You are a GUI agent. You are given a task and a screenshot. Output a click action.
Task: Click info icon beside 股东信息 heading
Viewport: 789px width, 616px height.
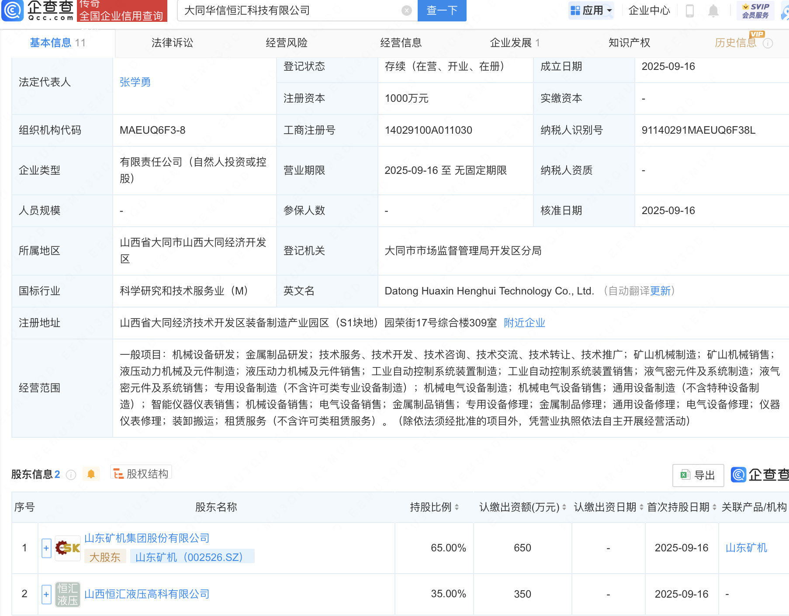[71, 475]
